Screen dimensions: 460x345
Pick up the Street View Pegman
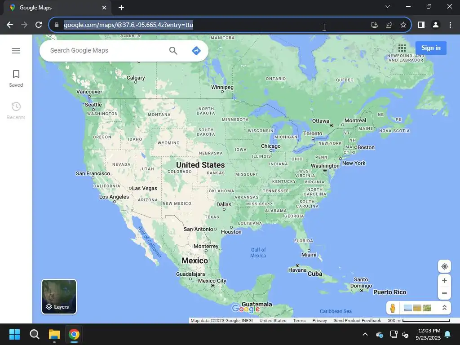393,308
